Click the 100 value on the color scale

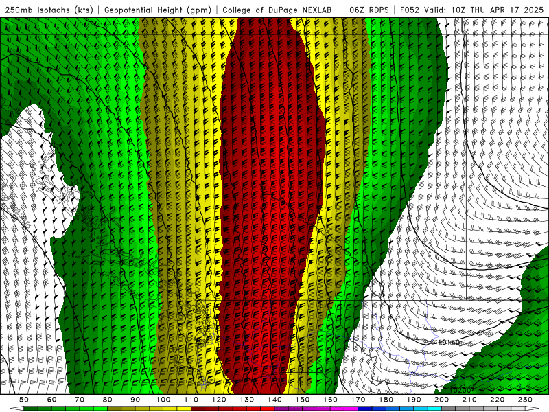[163, 400]
